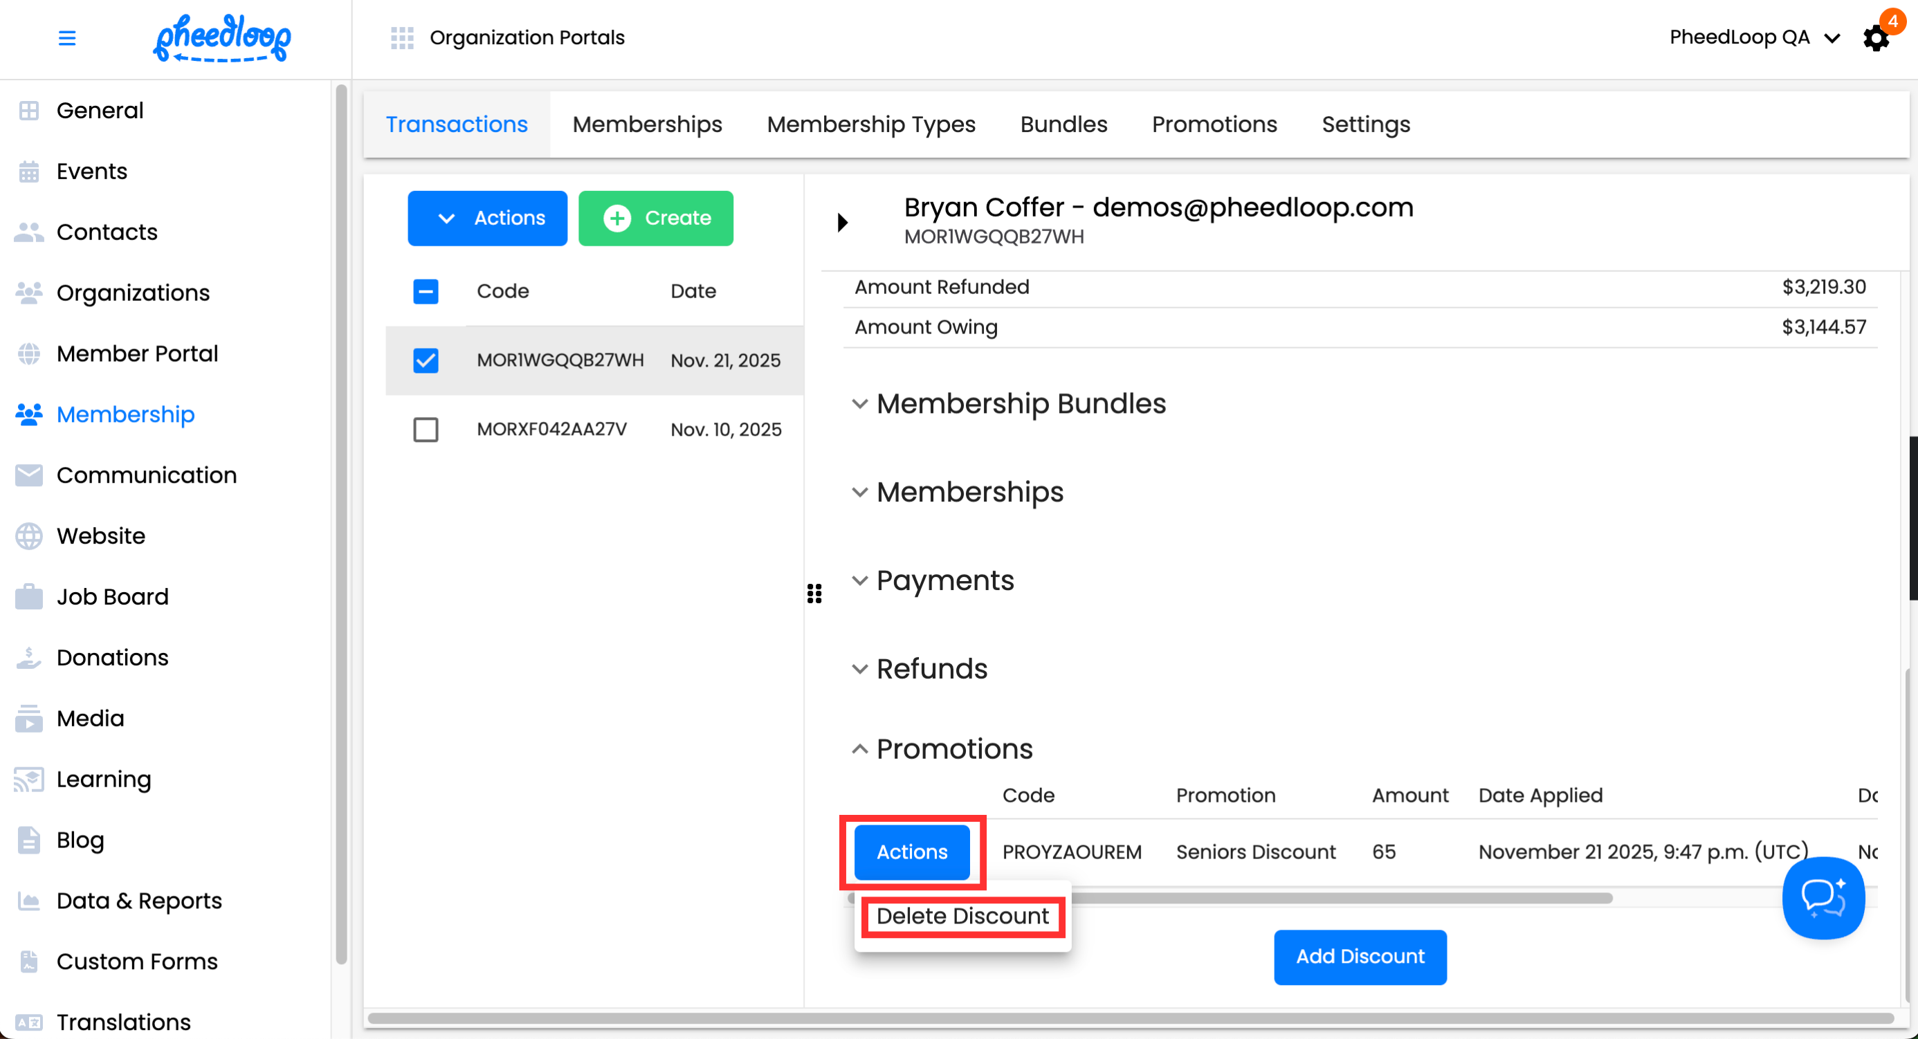Screen dimensions: 1918x1039
Task: Click the Add Discount button
Action: 1360,957
